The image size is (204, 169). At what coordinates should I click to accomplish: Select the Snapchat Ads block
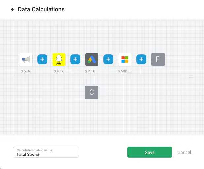59,60
